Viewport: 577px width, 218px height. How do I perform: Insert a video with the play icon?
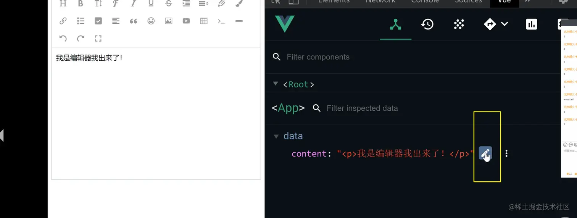coord(186,21)
